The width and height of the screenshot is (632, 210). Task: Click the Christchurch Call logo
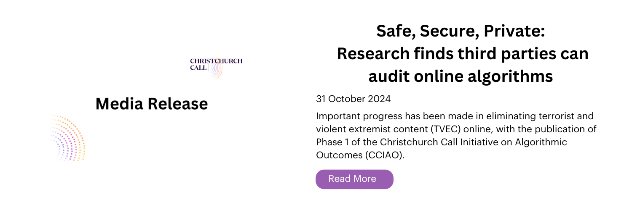217,68
